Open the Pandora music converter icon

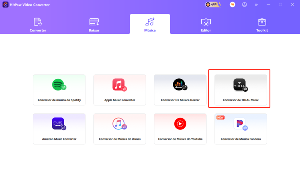point(240,124)
